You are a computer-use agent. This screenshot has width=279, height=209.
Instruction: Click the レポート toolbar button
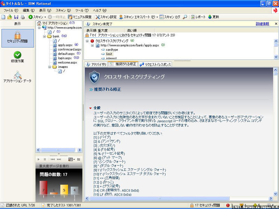click(198, 17)
